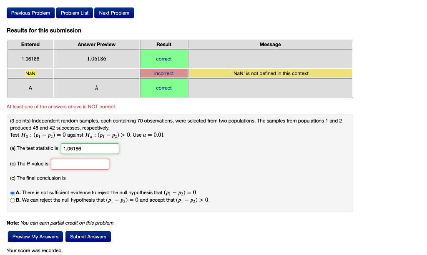Select option B: reject the null hypothesis
Viewport: 427px width, 255px height.
click(13, 200)
